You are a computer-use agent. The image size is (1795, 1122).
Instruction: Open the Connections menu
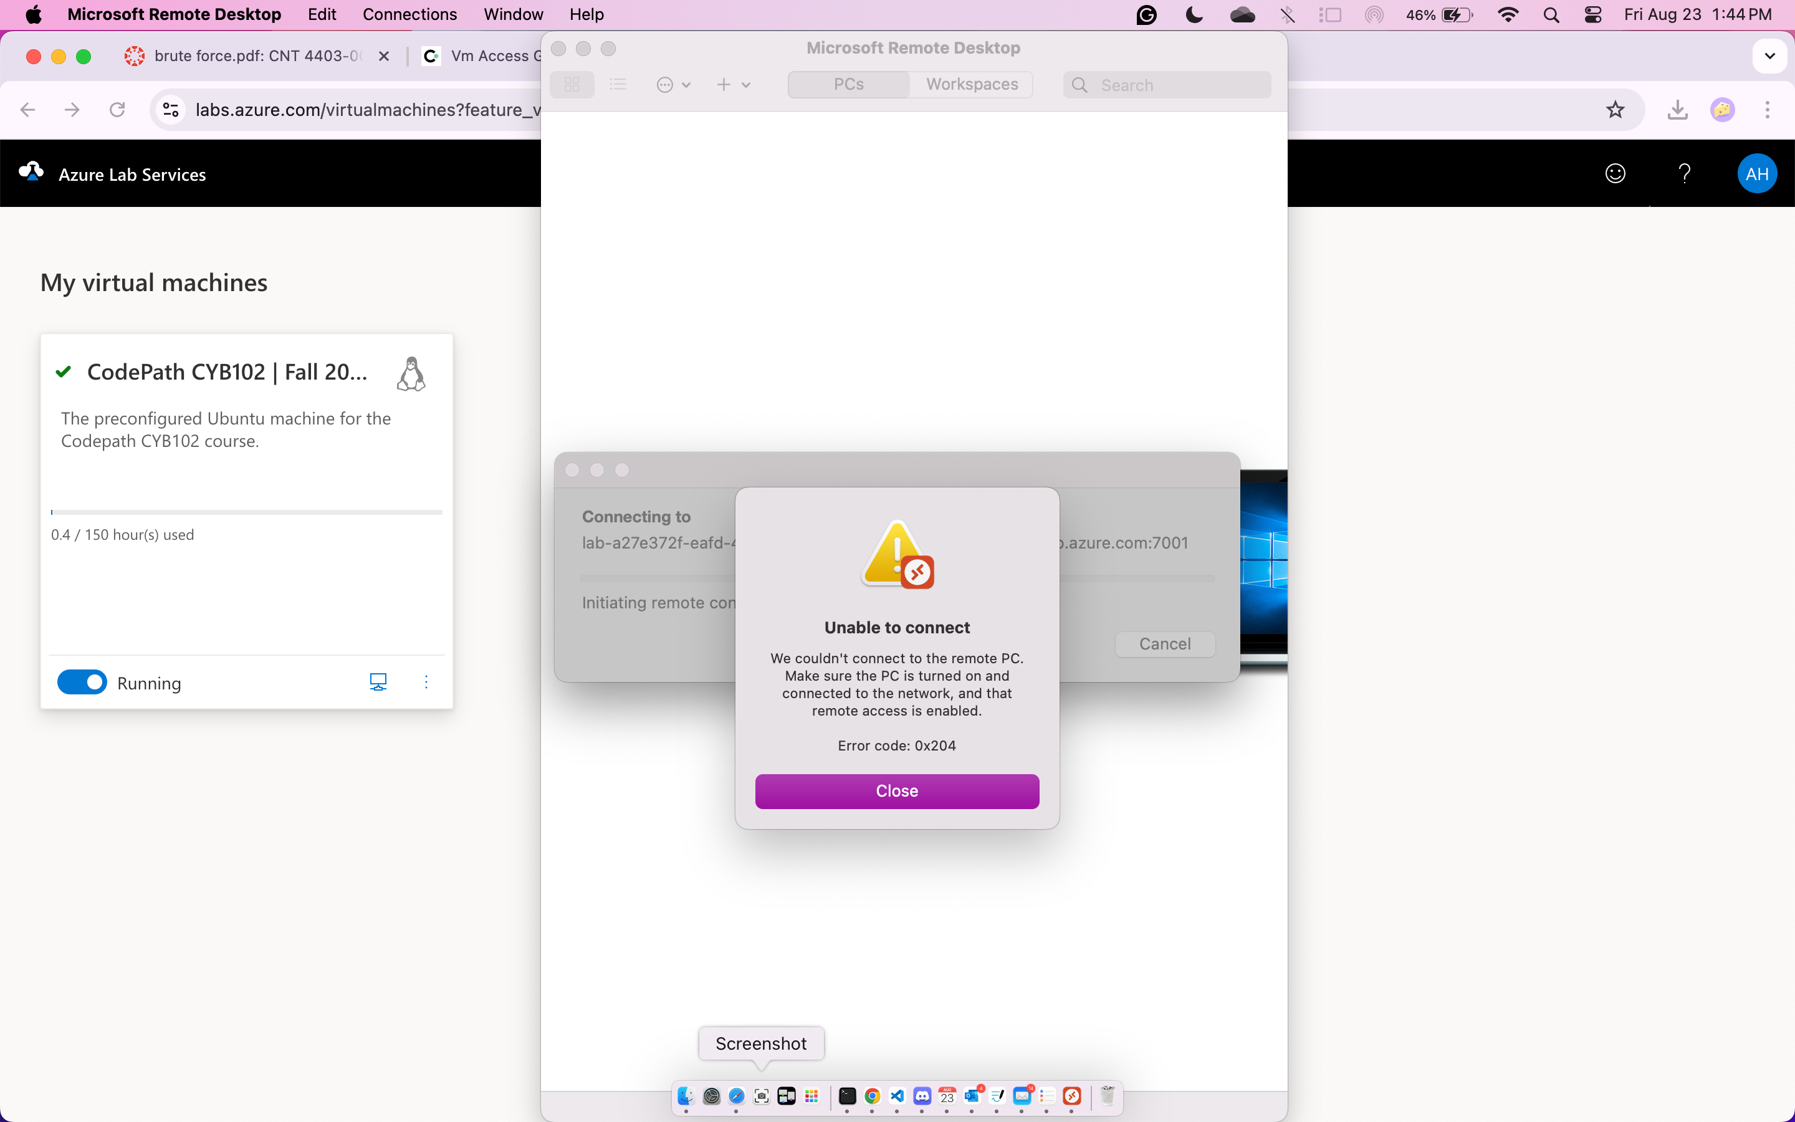(x=409, y=14)
